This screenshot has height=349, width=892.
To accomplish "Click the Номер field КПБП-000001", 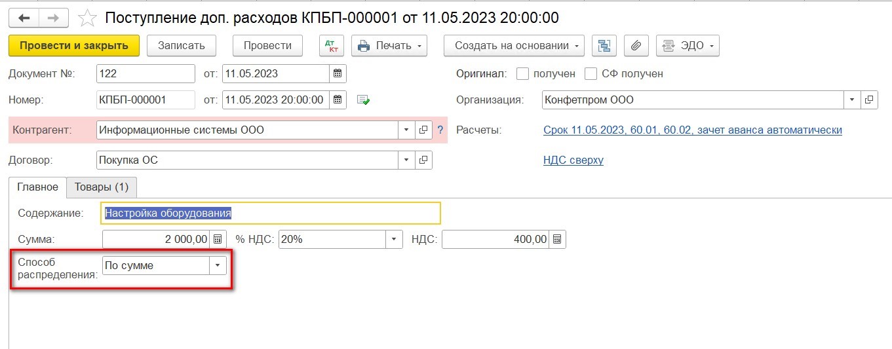I will 145,100.
